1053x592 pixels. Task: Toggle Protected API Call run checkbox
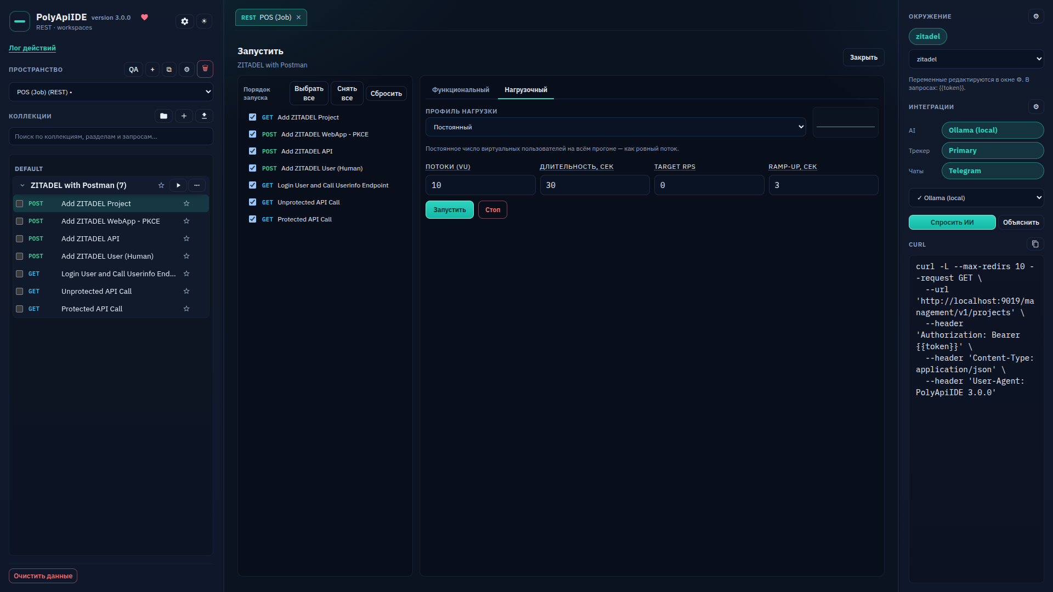tap(252, 219)
